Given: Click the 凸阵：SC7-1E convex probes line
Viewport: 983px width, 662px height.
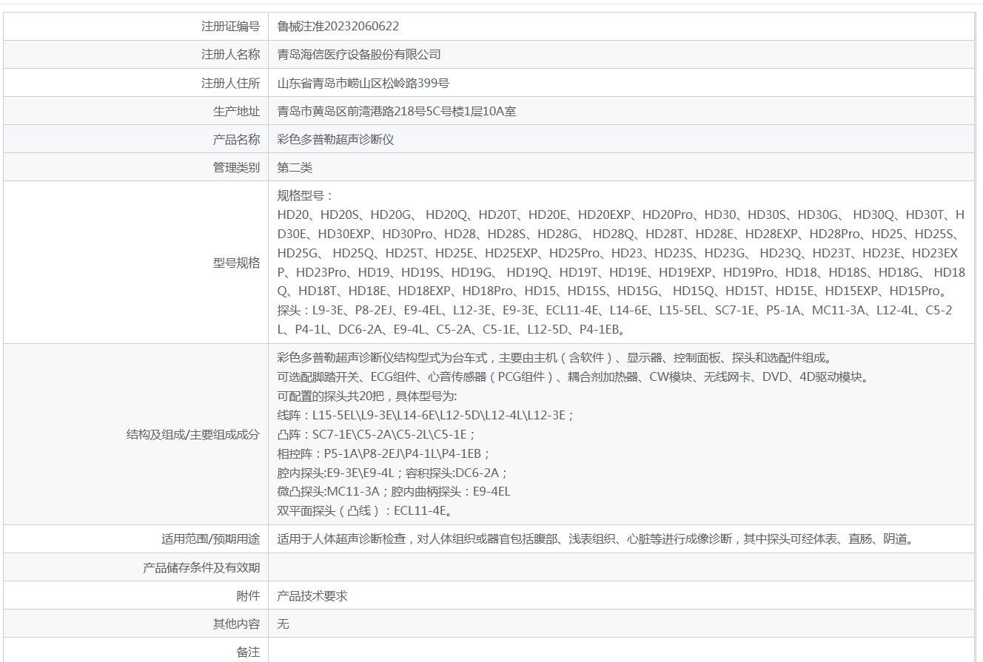Looking at the screenshot, I should click(x=377, y=434).
